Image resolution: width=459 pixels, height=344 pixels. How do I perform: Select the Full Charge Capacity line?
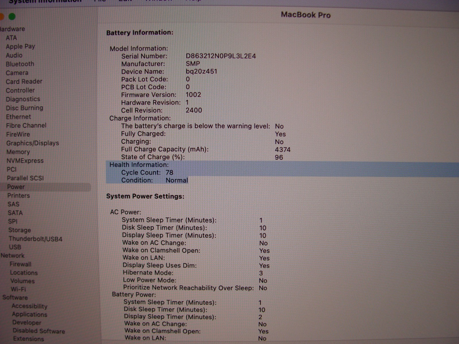click(164, 149)
